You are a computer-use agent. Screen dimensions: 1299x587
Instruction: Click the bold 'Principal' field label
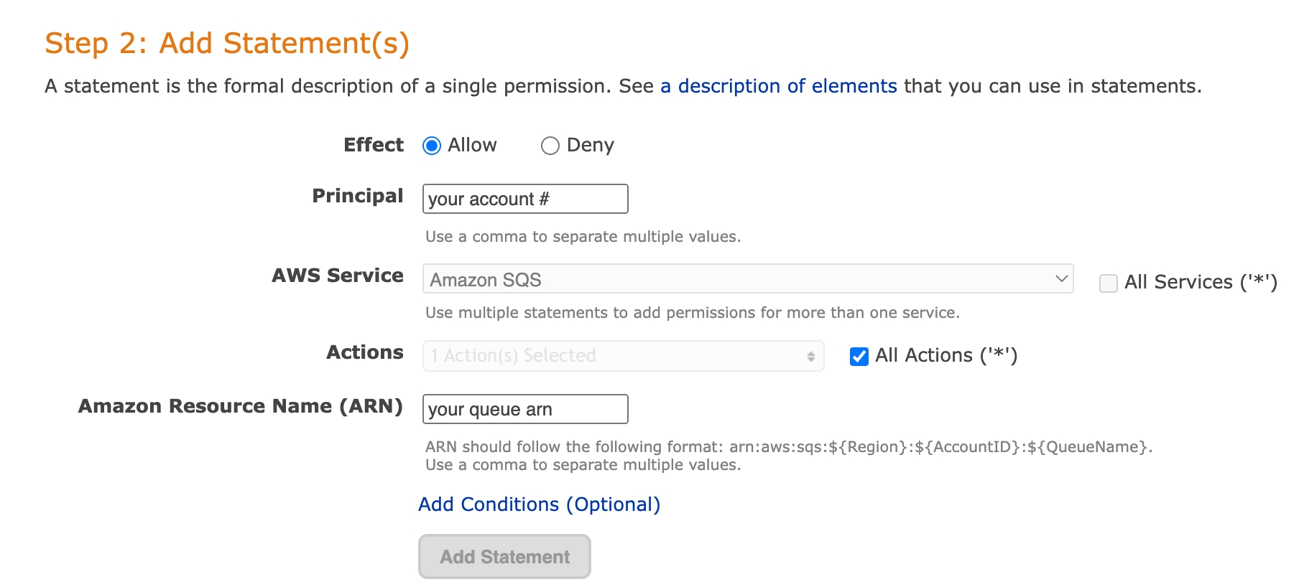pyautogui.click(x=357, y=196)
